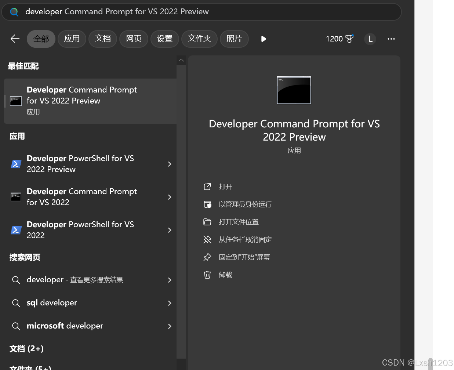
Task: Go back using the left arrow
Action: pos(15,39)
